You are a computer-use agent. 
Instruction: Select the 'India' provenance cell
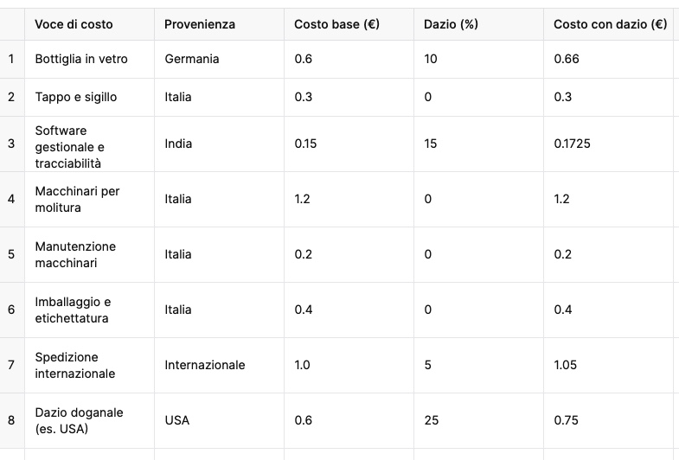pos(178,144)
